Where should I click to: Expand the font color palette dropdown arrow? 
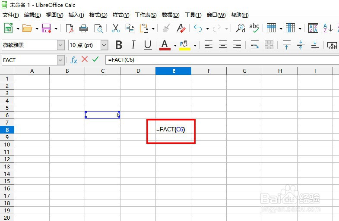pyautogui.click(x=175, y=45)
